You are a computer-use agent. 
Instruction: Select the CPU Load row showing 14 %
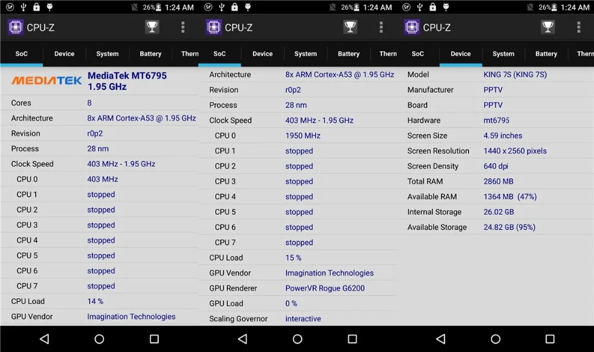[x=99, y=302]
